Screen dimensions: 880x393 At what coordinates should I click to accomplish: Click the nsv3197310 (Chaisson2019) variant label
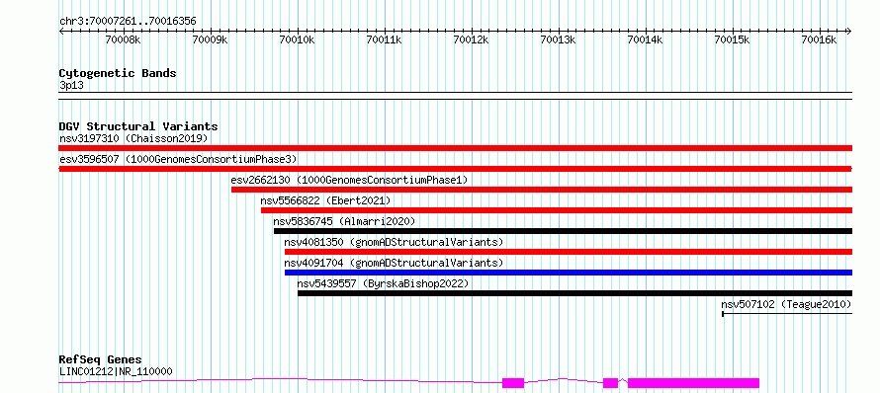click(x=133, y=138)
